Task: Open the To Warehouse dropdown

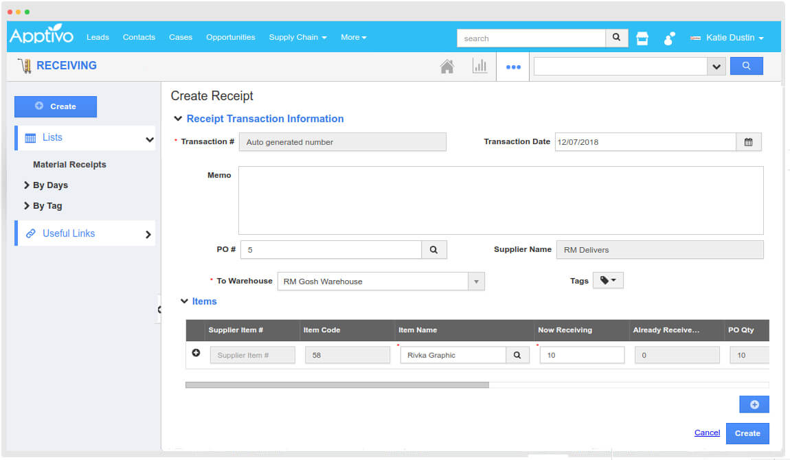Action: (x=476, y=281)
